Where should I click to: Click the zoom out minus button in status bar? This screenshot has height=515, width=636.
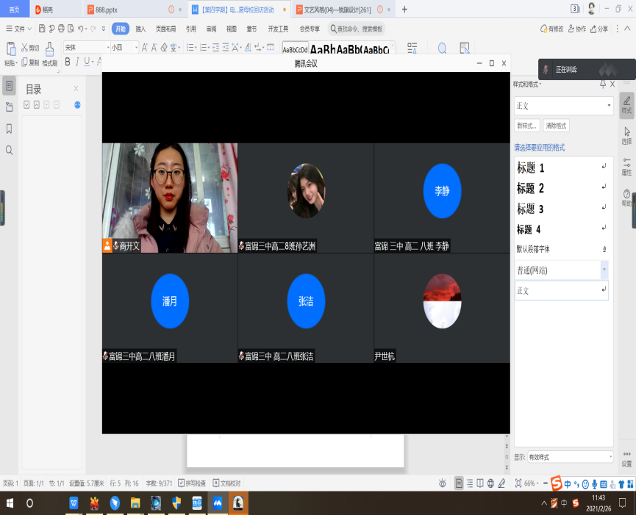coord(546,483)
